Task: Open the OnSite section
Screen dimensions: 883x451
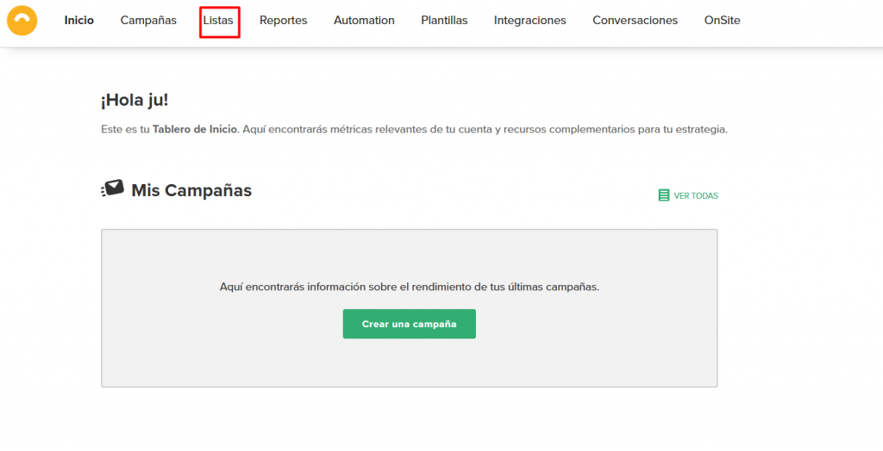Action: (x=722, y=21)
